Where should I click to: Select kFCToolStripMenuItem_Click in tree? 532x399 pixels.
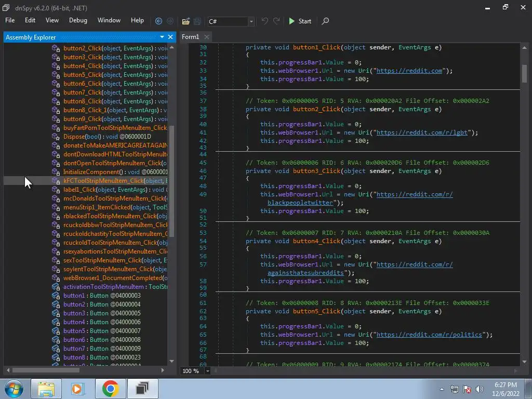115,180
